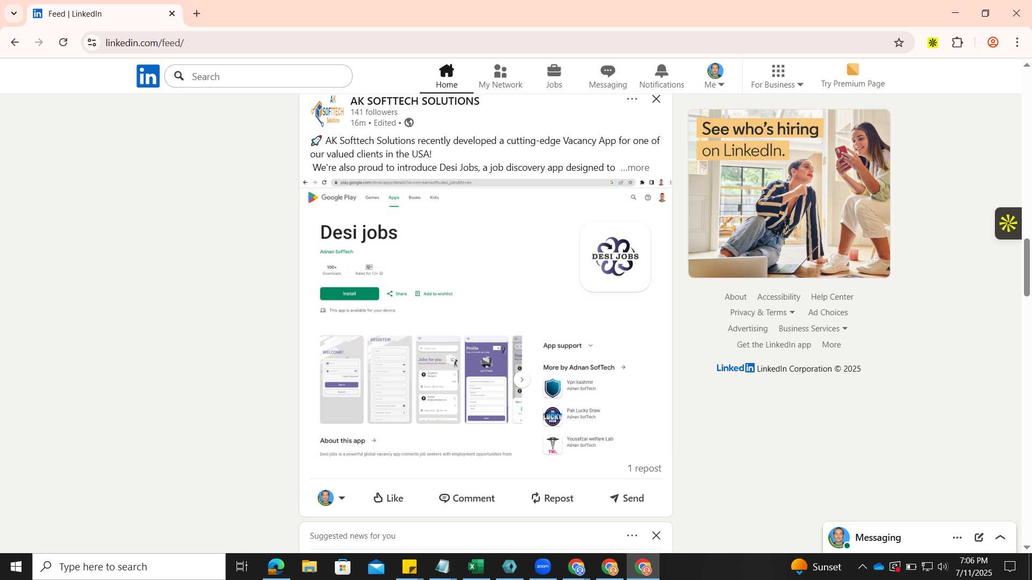Expand the Messaging overlay chevron
This screenshot has height=580, width=1032.
pyautogui.click(x=1000, y=538)
